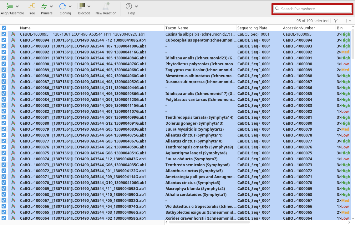Expand the Align/Assemble dropdown arrow

pos(17,7)
